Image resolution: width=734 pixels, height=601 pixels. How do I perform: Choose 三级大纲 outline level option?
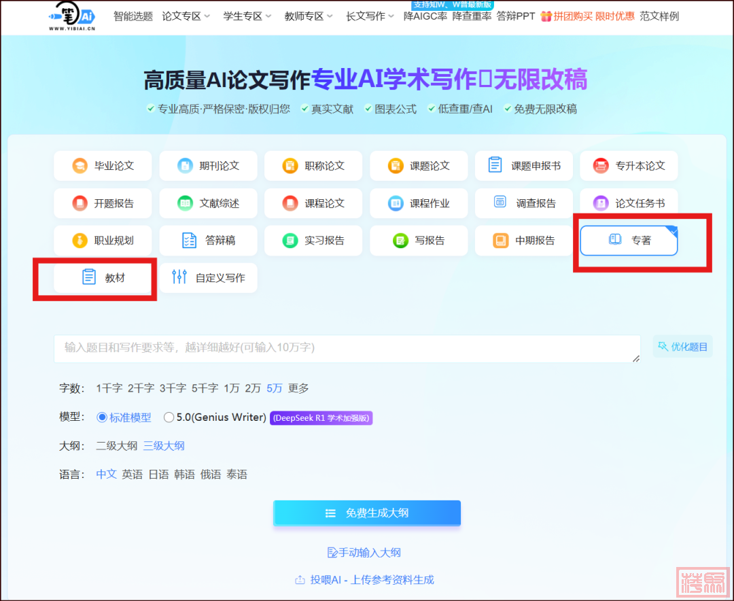[x=163, y=446]
